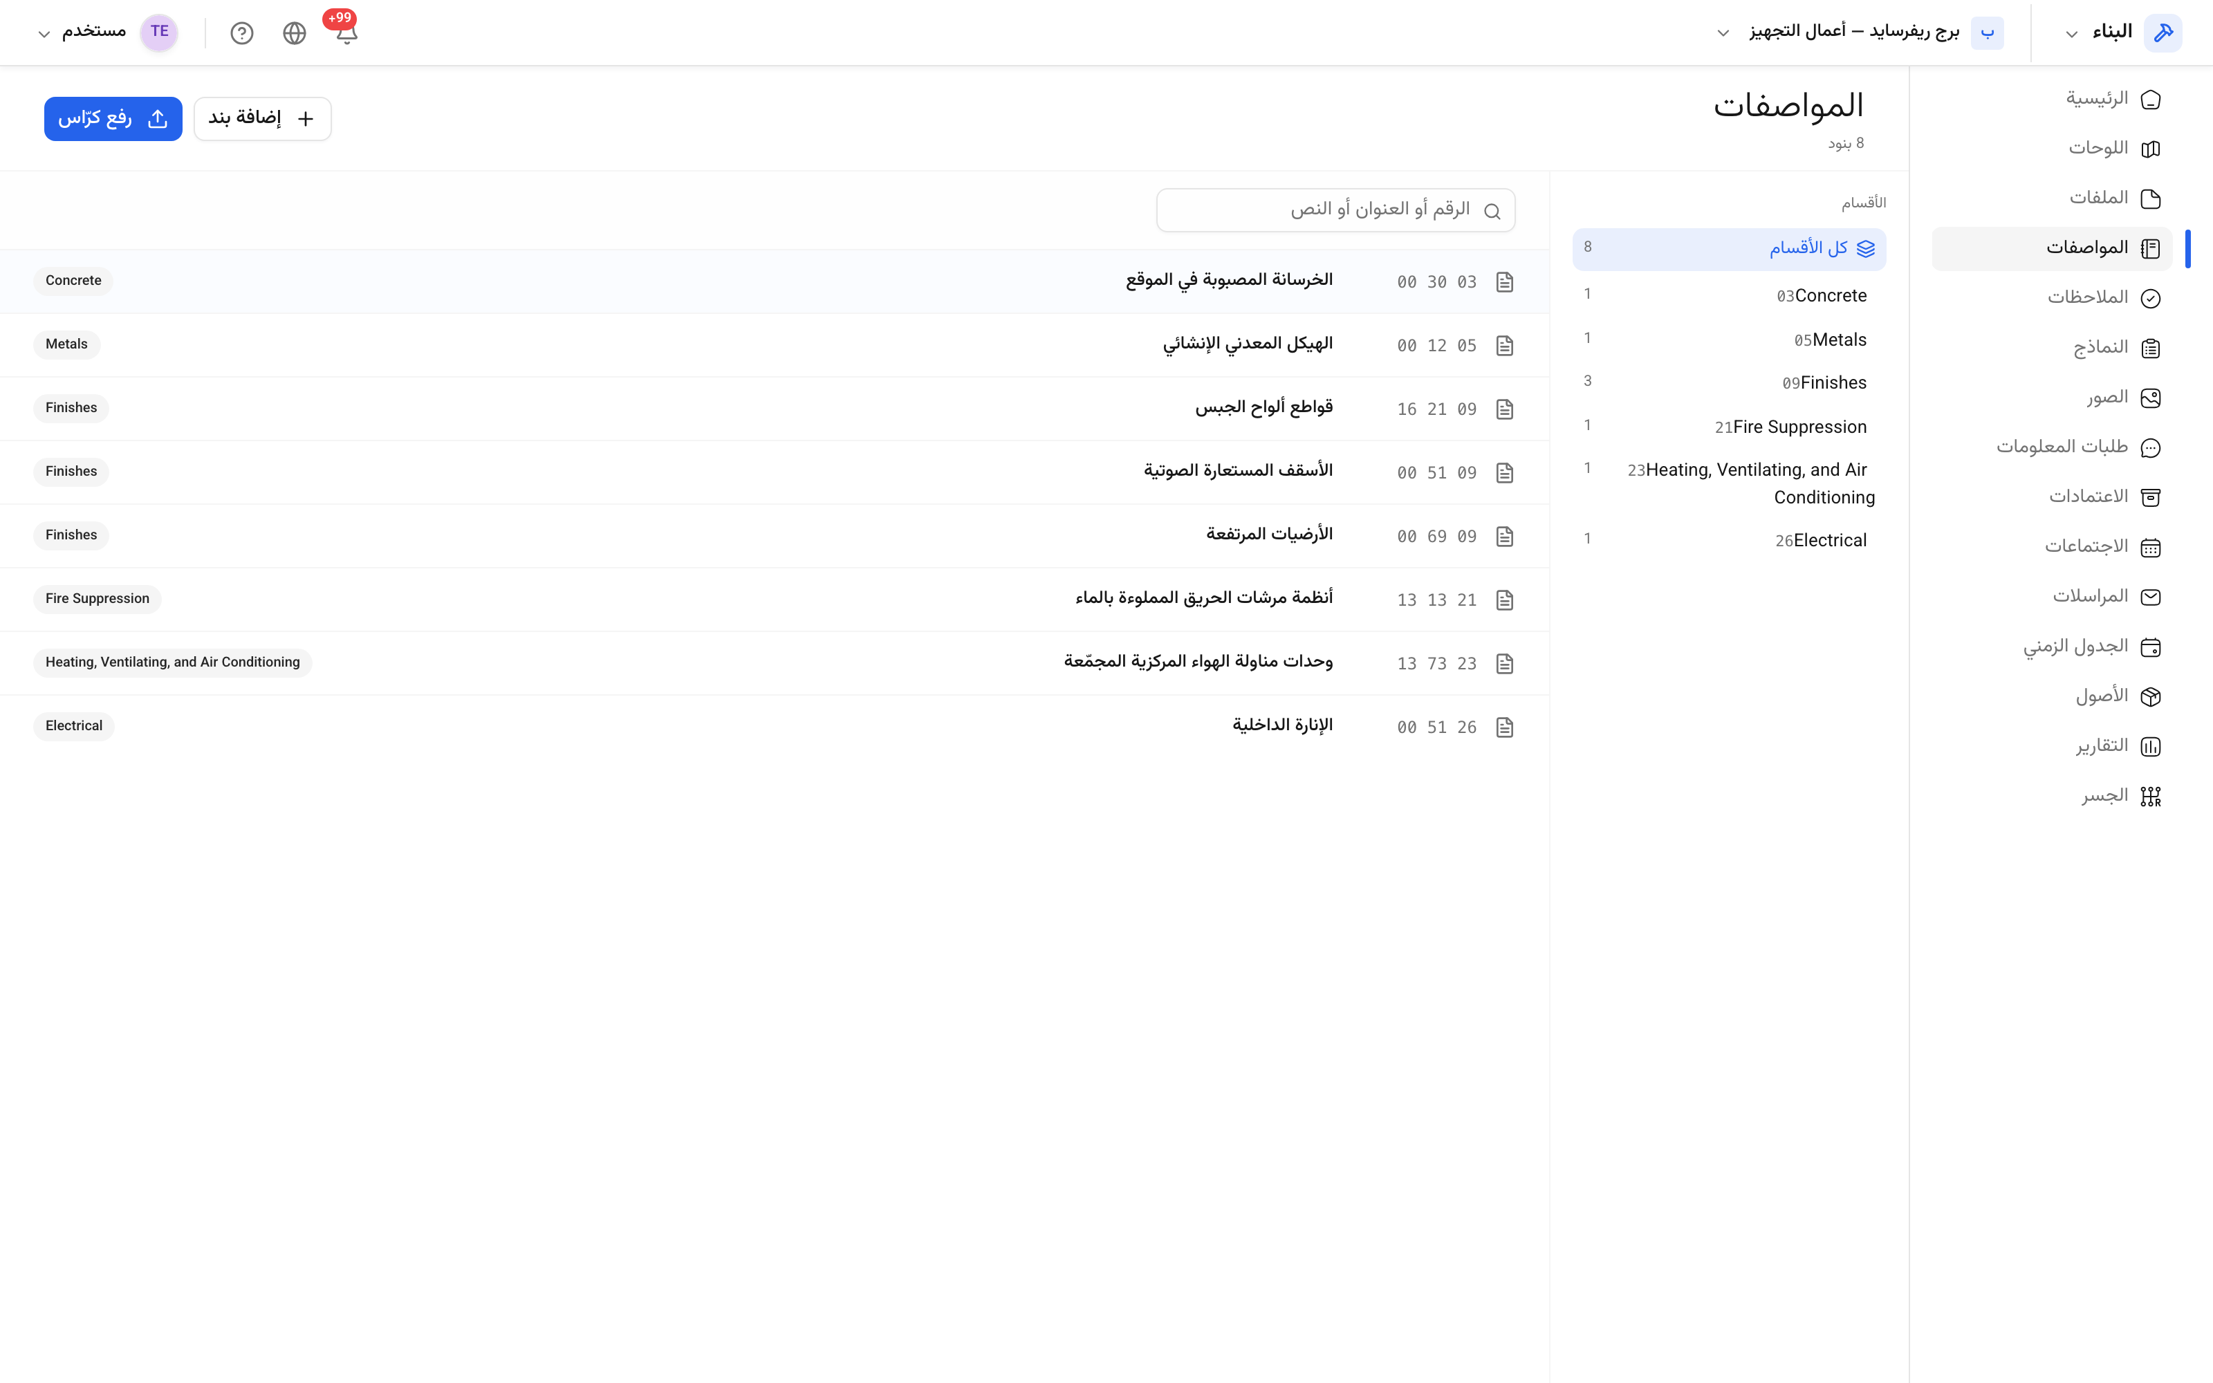
Task: Click the المراسلات envelope icon
Action: 2151,597
